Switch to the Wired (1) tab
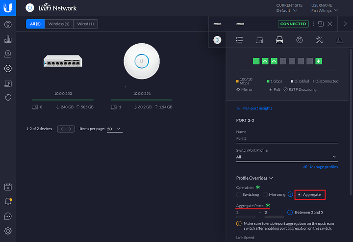The width and height of the screenshot is (353, 242). point(85,24)
